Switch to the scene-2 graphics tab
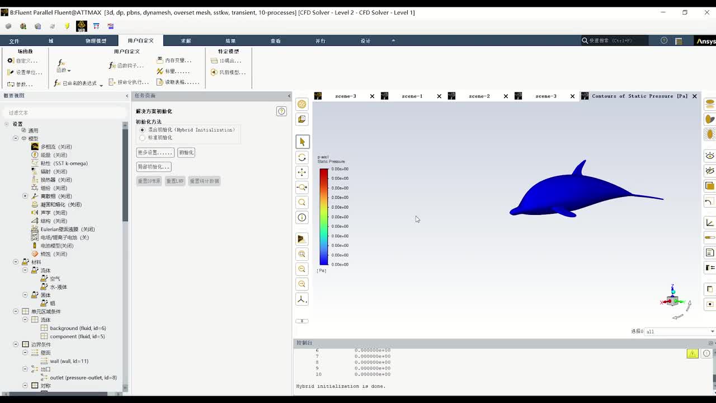This screenshot has height=403, width=716. click(479, 96)
